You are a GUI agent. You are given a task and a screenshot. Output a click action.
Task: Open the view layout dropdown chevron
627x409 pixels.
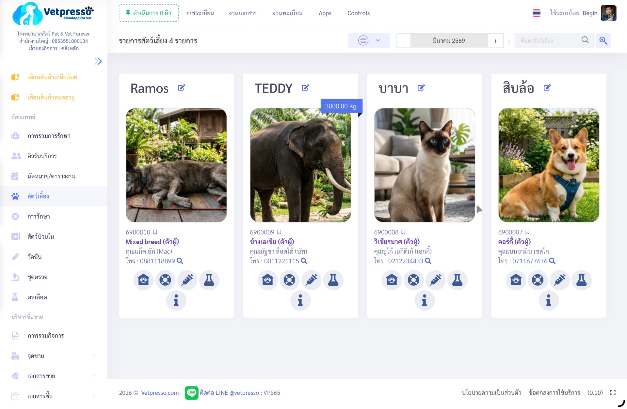(x=378, y=40)
